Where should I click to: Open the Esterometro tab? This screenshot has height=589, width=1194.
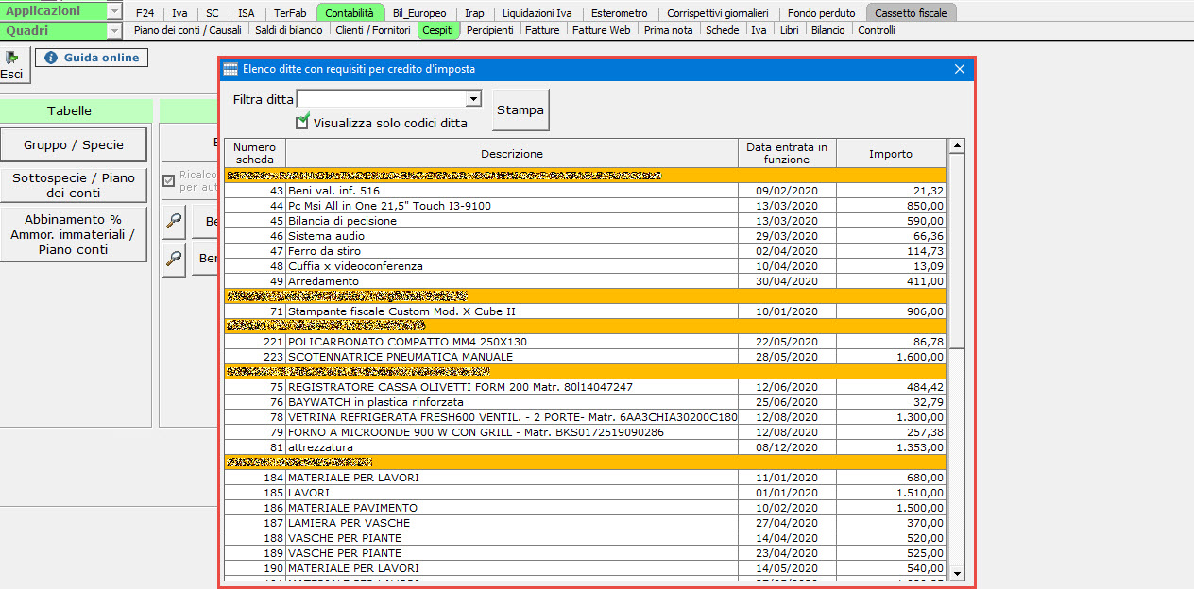620,13
